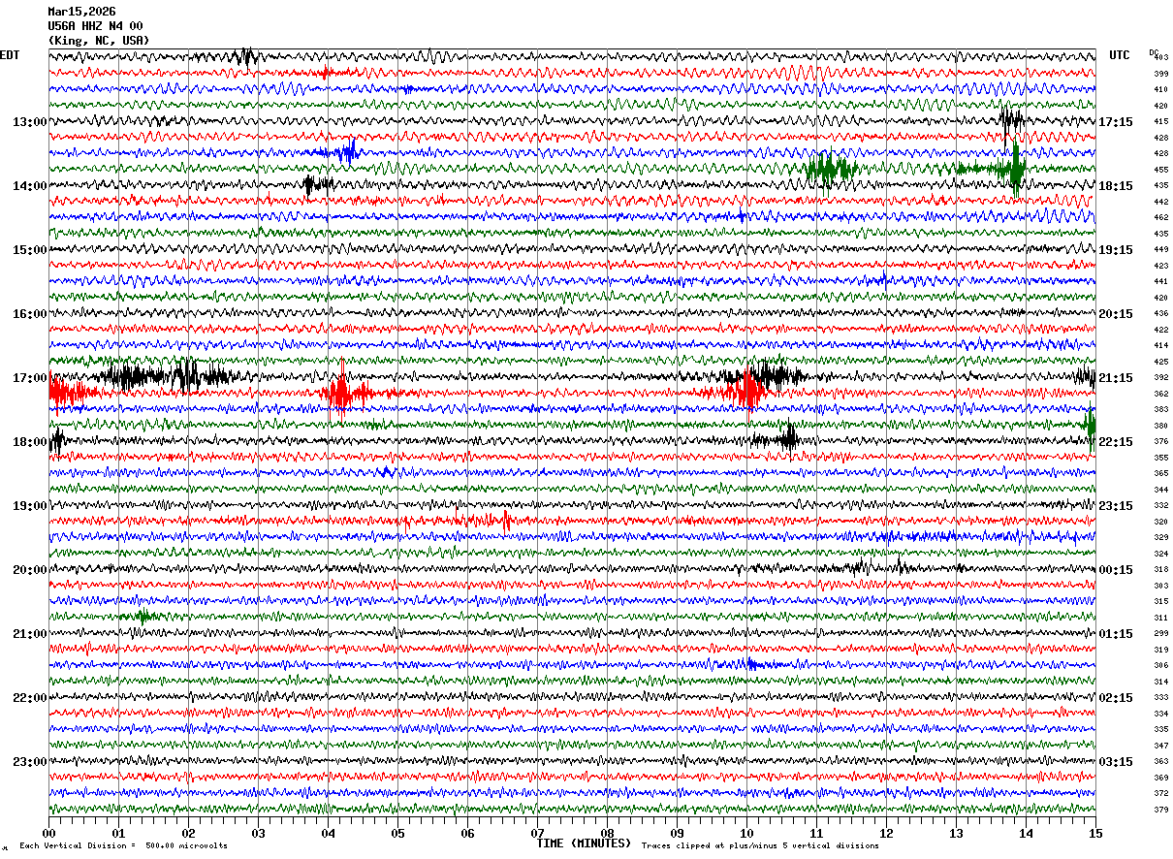This screenshot has width=1173, height=859.
Task: Click the 18:00 EDT row label
Action: (29, 442)
